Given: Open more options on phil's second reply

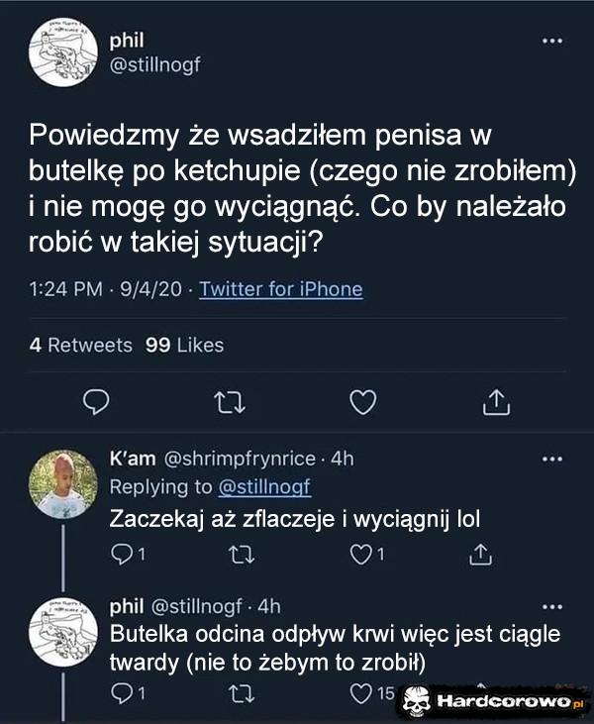Looking at the screenshot, I should coord(552,606).
